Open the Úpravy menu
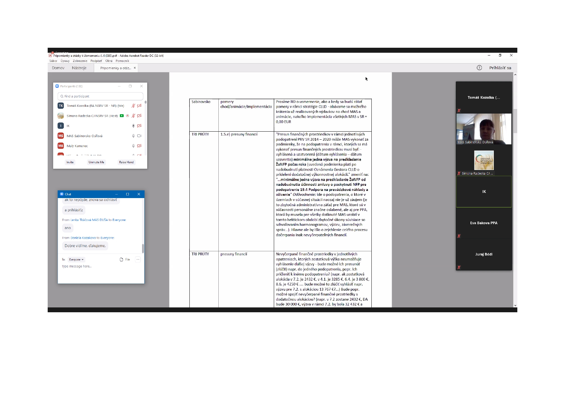565x400 pixels. tap(65, 61)
